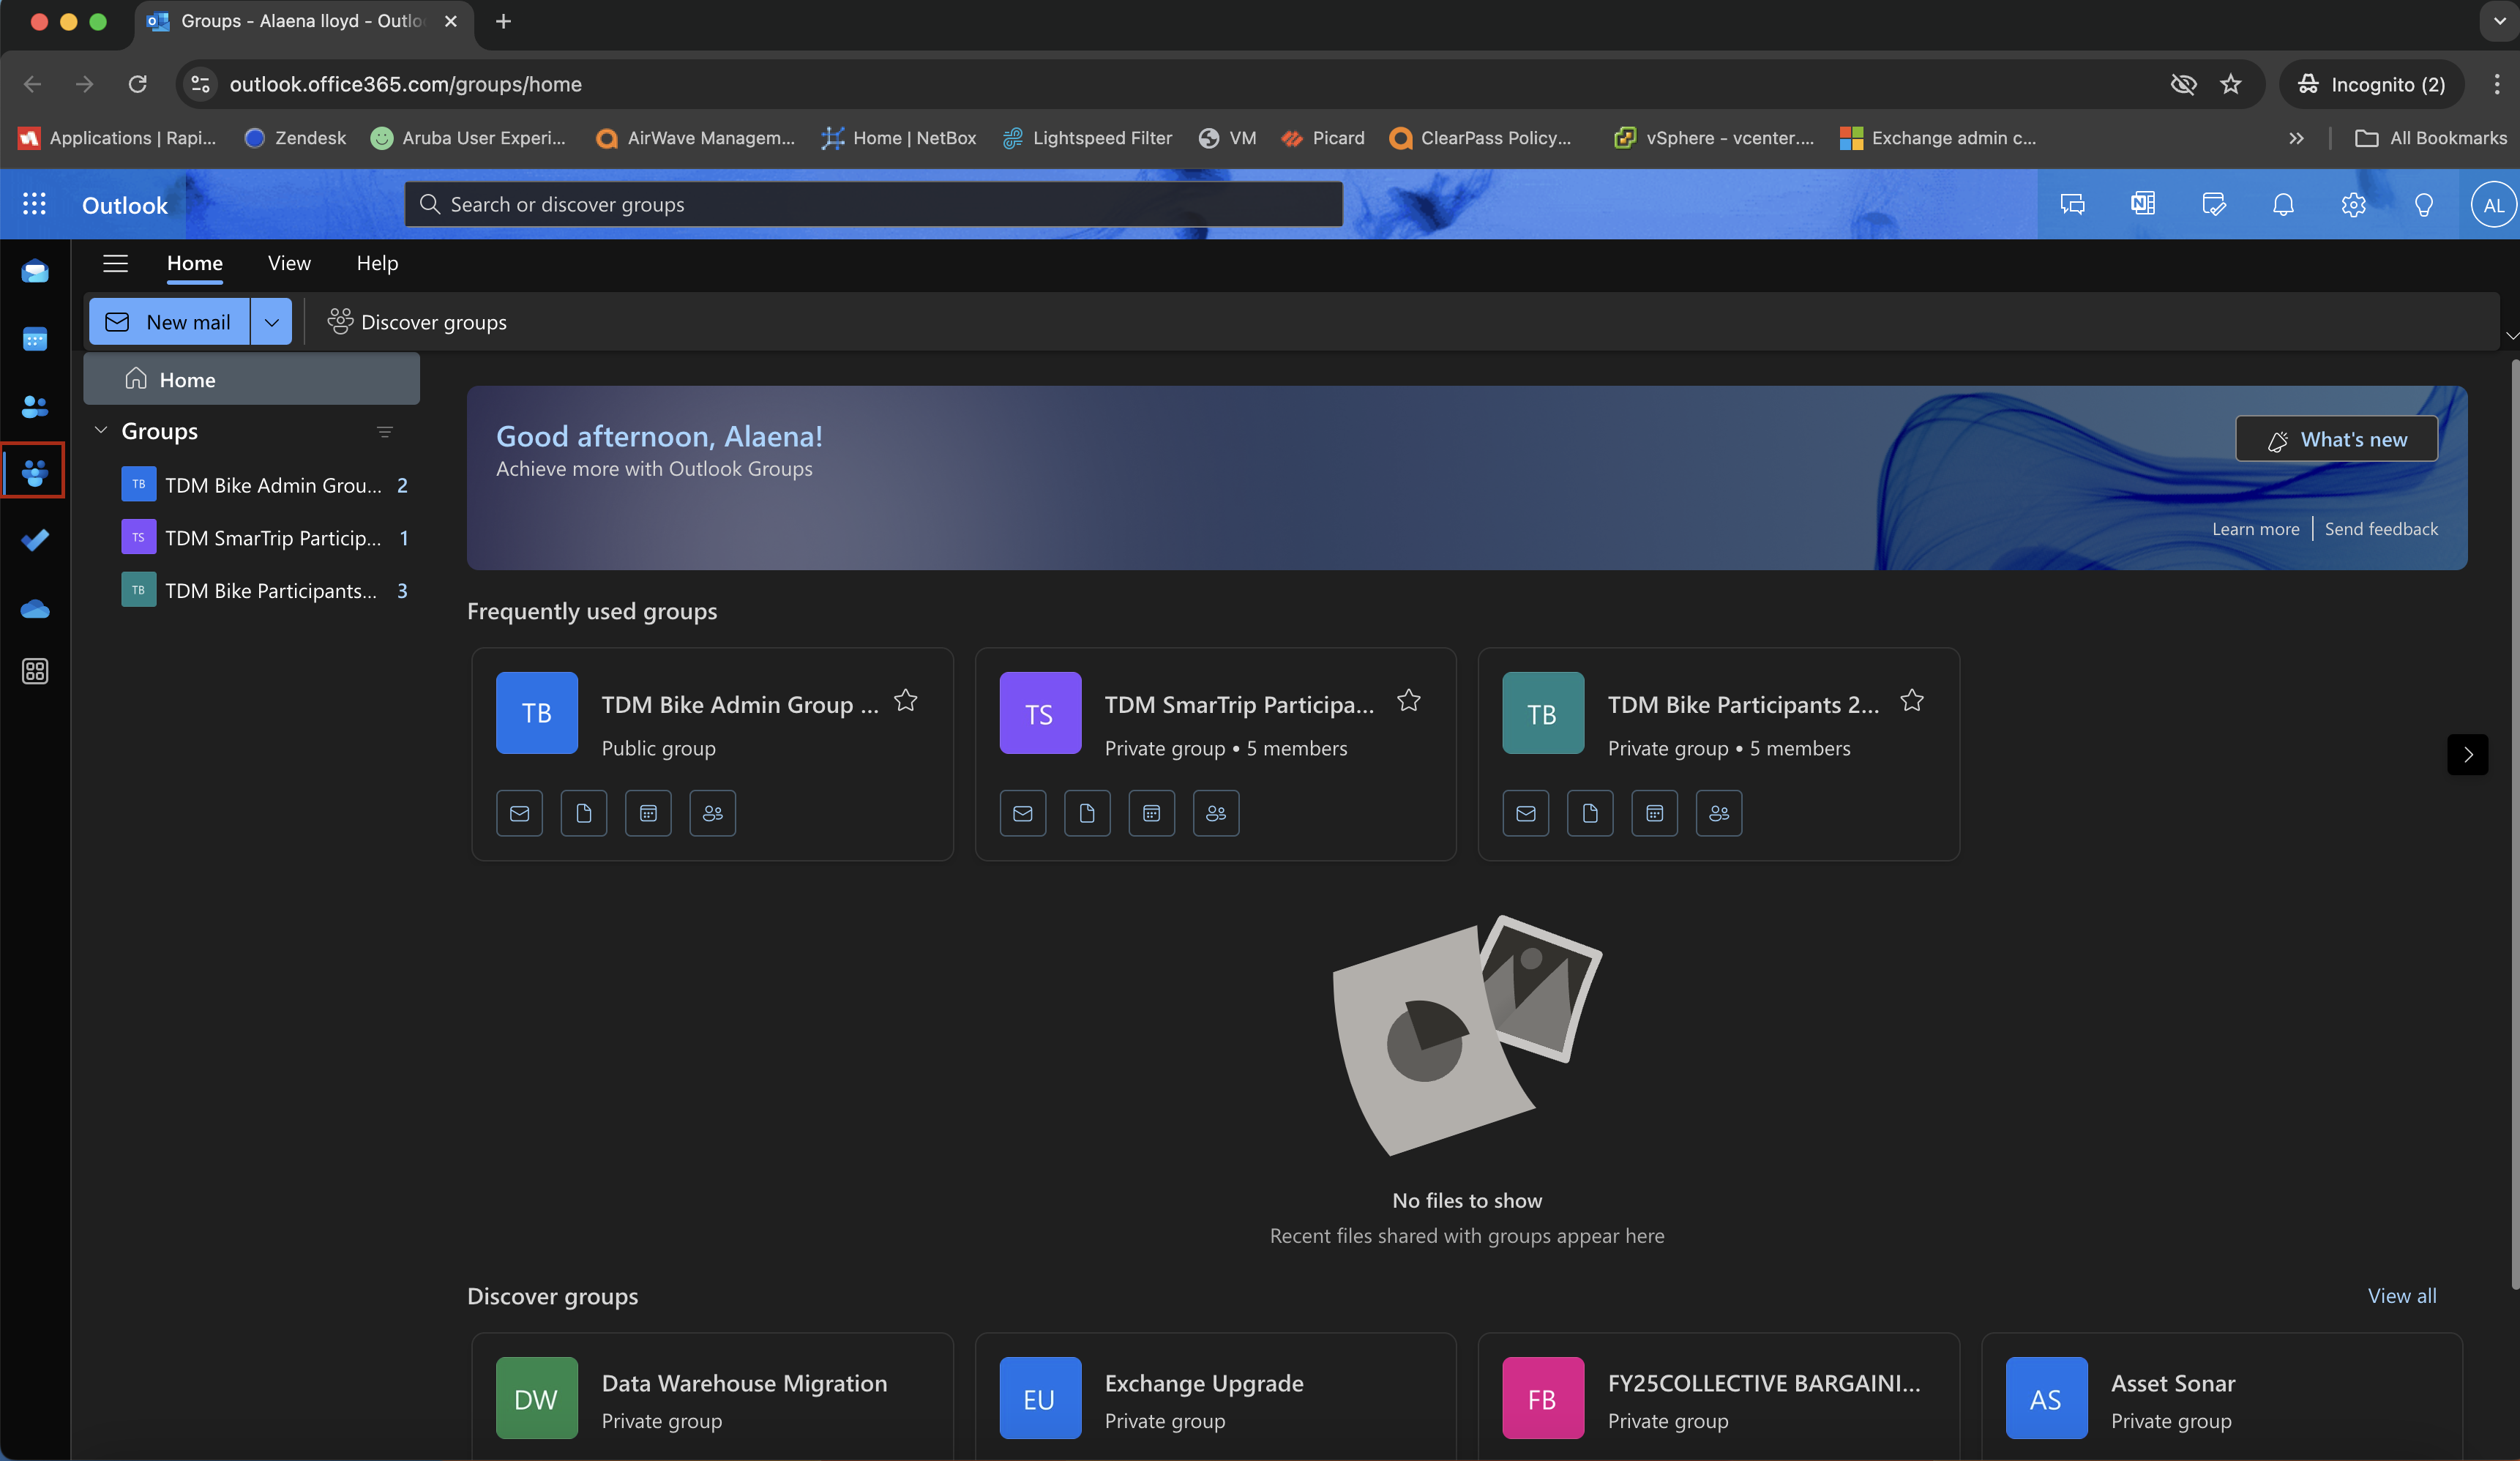Expand the ribbon chevron at right

2511,336
